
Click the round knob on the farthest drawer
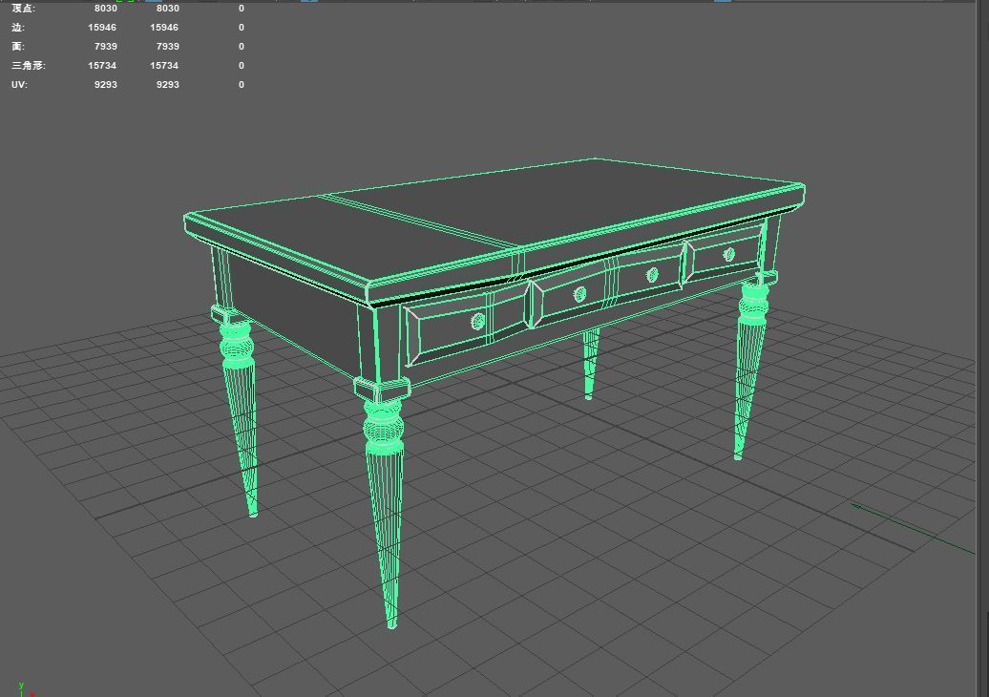pyautogui.click(x=728, y=254)
